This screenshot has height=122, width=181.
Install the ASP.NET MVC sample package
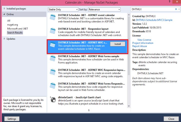pos(118,44)
